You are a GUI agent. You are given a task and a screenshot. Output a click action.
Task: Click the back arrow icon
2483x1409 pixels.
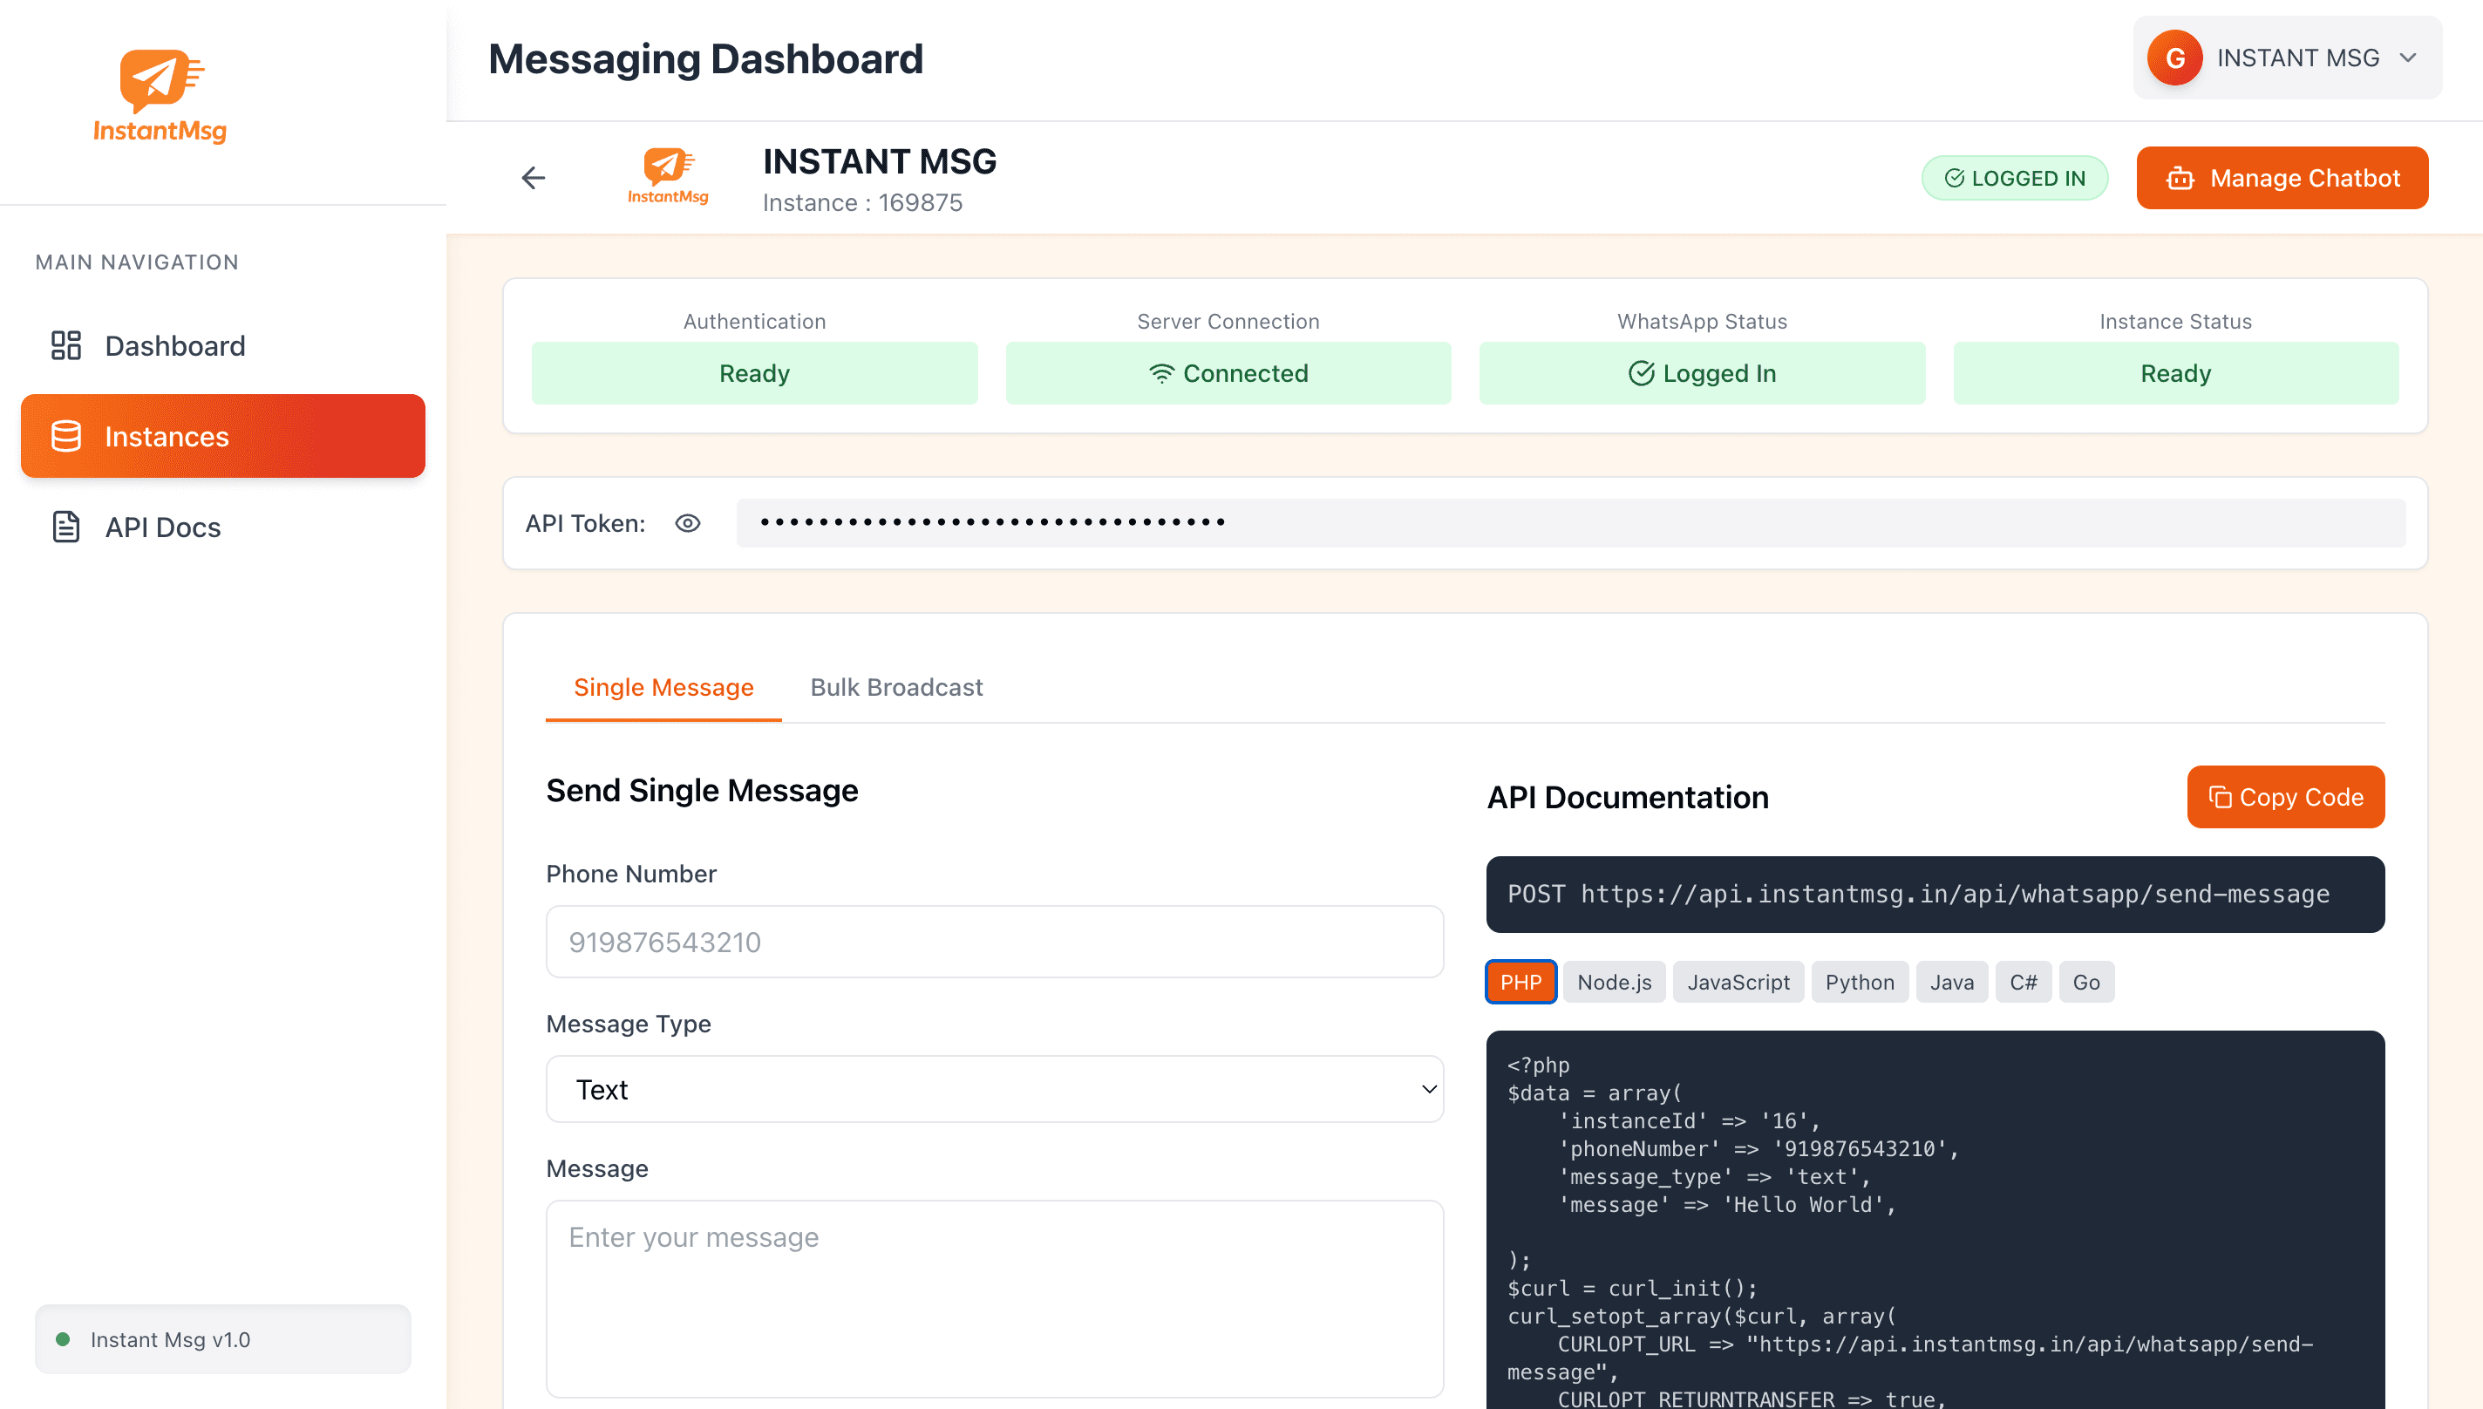click(534, 178)
